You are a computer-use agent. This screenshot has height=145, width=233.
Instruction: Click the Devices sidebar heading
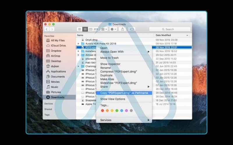click(x=48, y=104)
